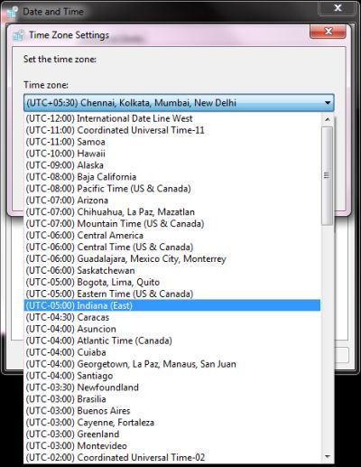Choose Coordinated Universal Time-02 option
Image resolution: width=361 pixels, height=467 pixels.
(x=172, y=458)
